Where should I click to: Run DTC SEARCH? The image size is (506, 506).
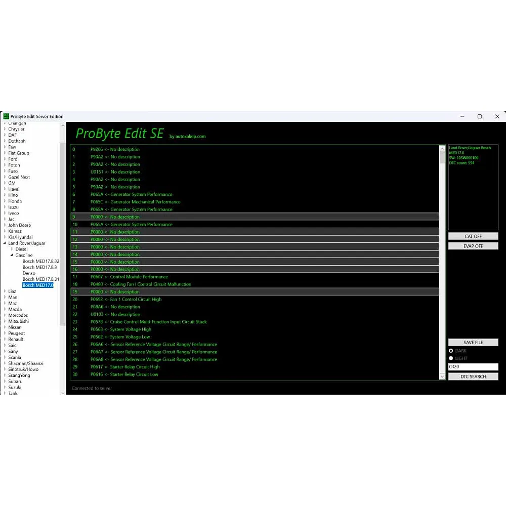[473, 376]
